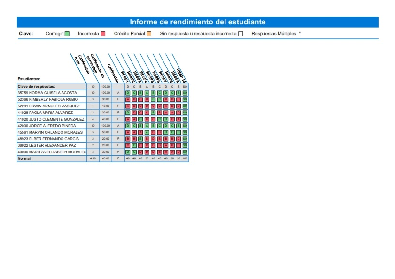
Task: Select student 41028 PAOLA MARIA ALVAREZ
Action: click(45, 113)
